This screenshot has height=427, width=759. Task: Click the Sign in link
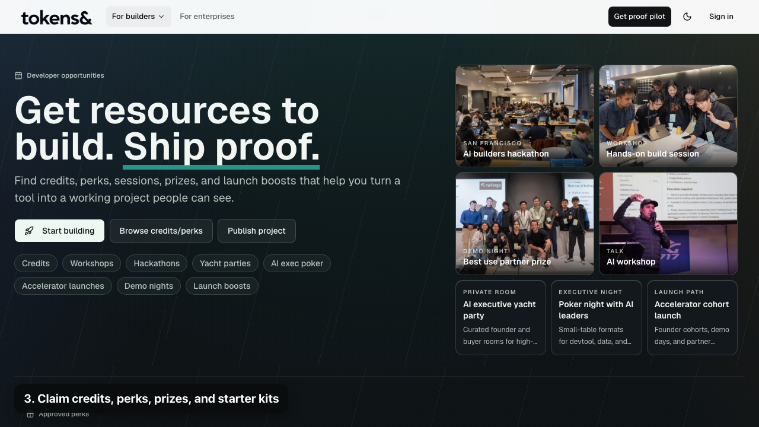(x=721, y=17)
